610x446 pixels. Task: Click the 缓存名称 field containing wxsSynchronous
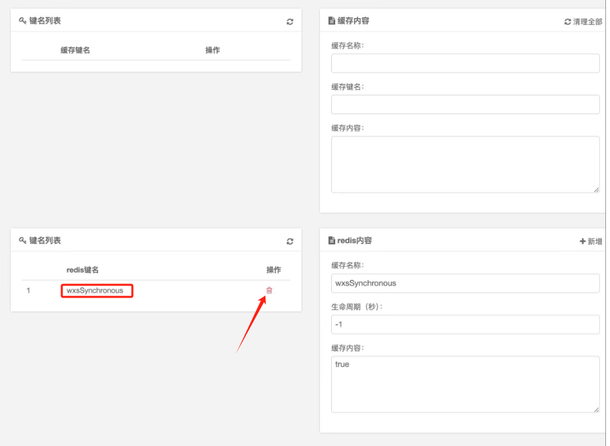point(465,283)
